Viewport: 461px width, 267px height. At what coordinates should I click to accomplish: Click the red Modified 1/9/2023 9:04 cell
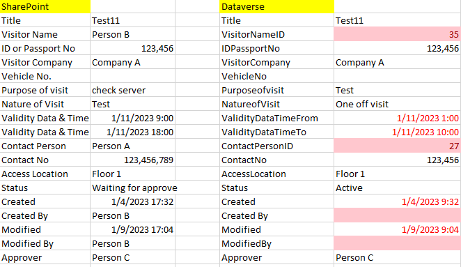click(x=398, y=229)
